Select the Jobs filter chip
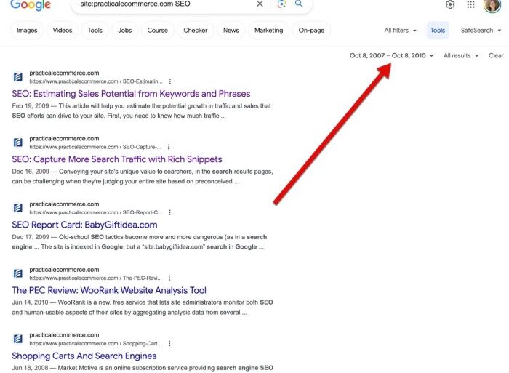509x373 pixels. coord(124,31)
